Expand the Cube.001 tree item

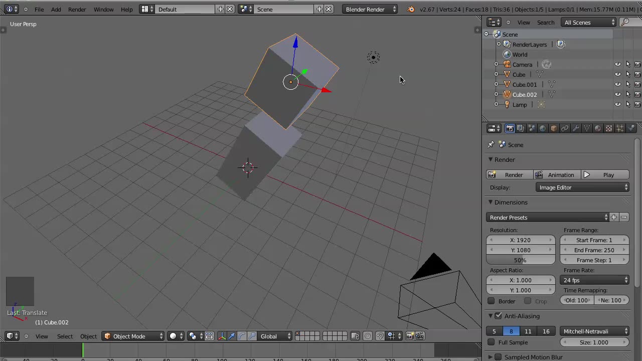496,84
